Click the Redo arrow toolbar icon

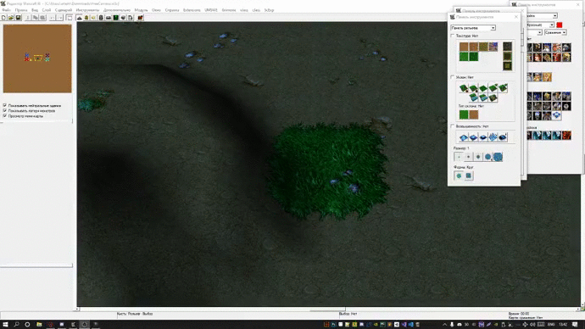click(59, 18)
